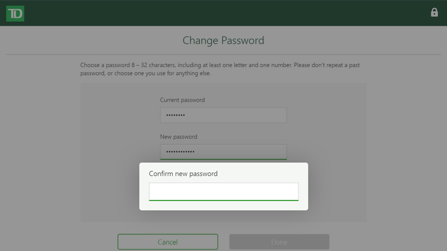Click the padlock security icon
Viewport: 447px width, 251px height.
(434, 13)
